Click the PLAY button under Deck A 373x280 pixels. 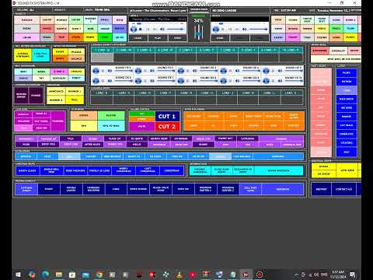(x=158, y=38)
